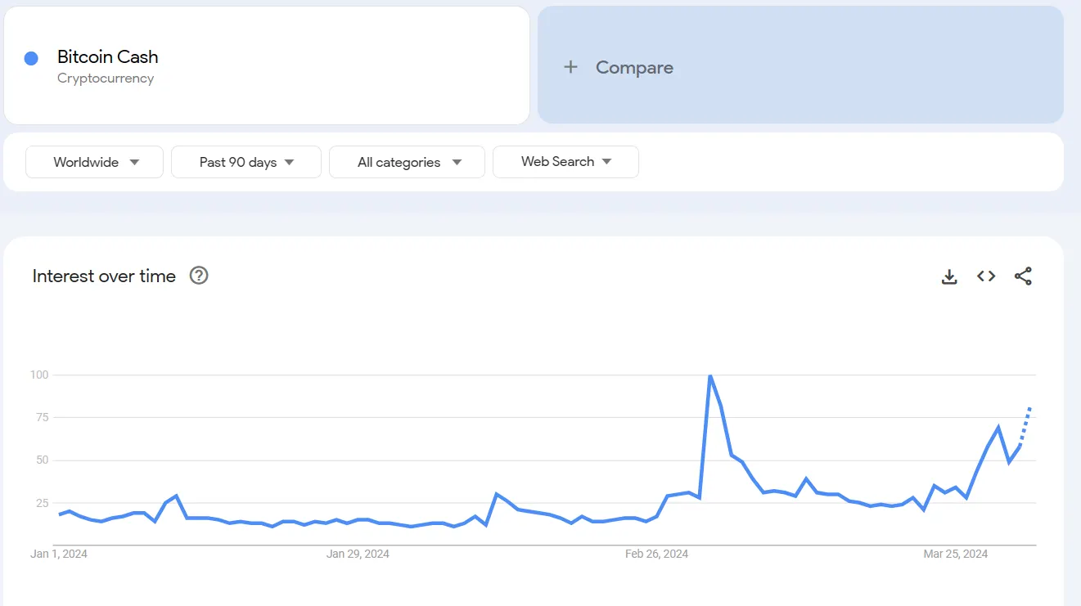Download the Interest over time CSV
Image resolution: width=1081 pixels, height=606 pixels.
click(949, 276)
